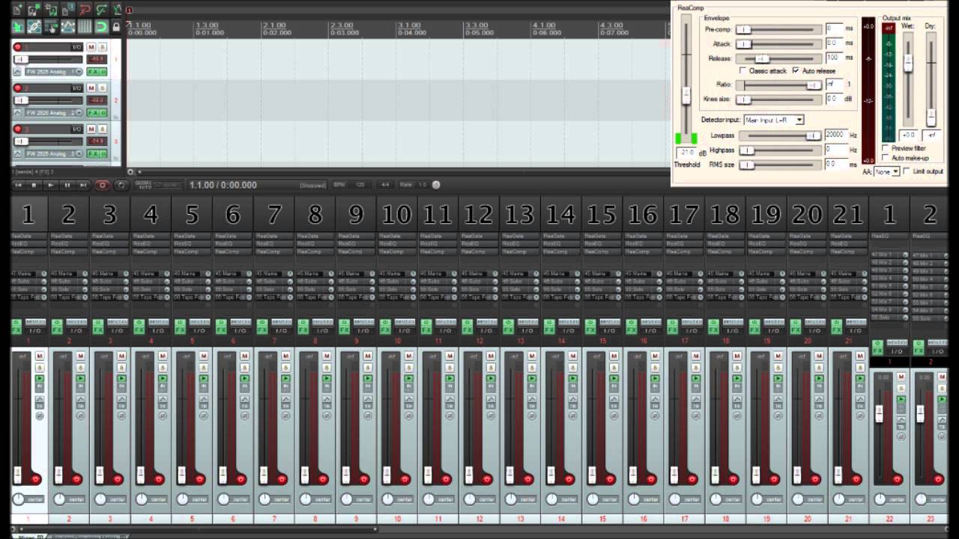The height and width of the screenshot is (539, 959).
Task: Click the Stop button in transport
Action: 34,185
